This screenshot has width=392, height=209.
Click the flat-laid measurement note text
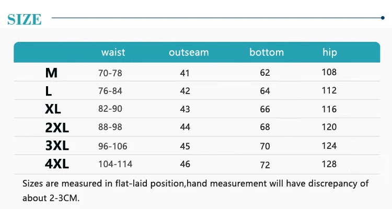[x=195, y=183]
